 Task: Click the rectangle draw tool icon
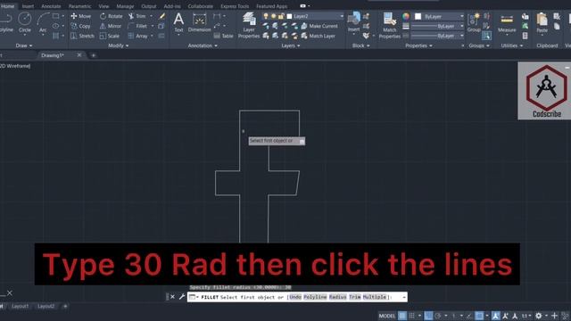click(55, 16)
